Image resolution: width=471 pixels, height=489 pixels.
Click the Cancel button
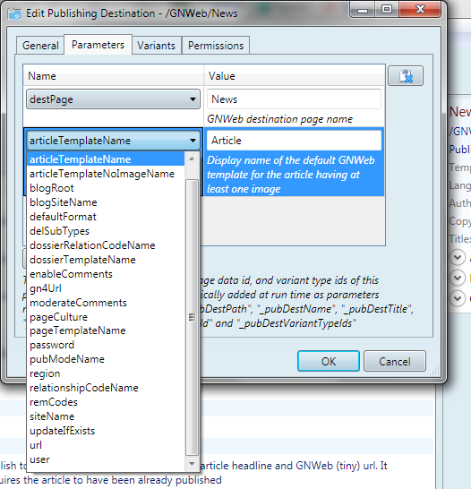click(x=395, y=361)
